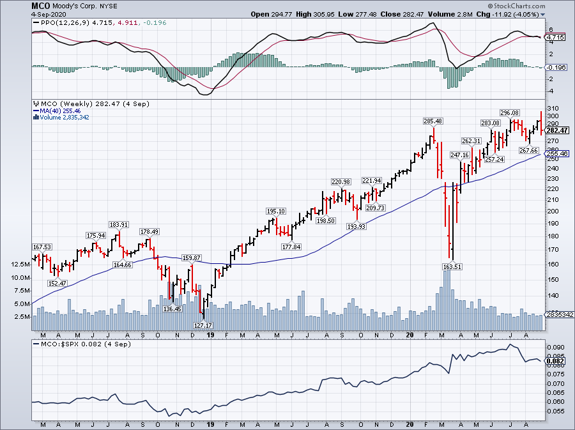
Task: Click the Chg -11.92 (-4.05%) value
Action: point(507,14)
